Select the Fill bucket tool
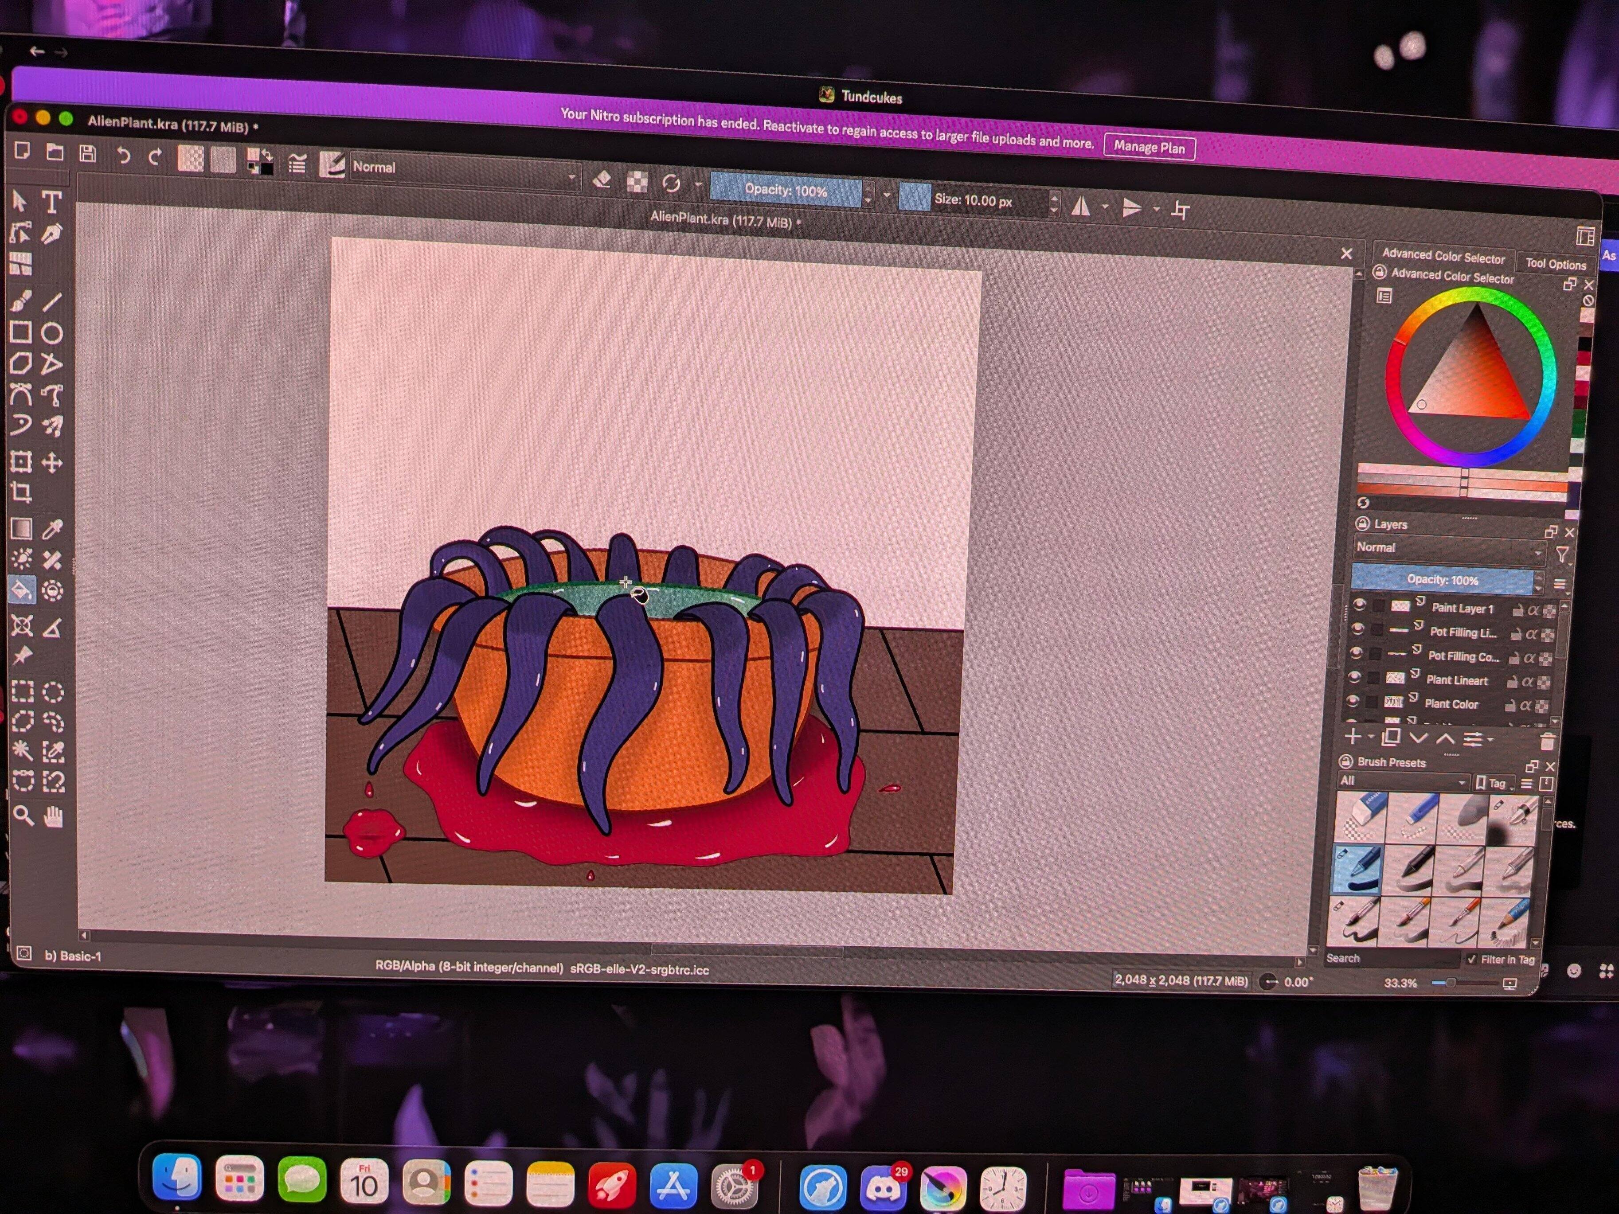1619x1214 pixels. [x=21, y=590]
